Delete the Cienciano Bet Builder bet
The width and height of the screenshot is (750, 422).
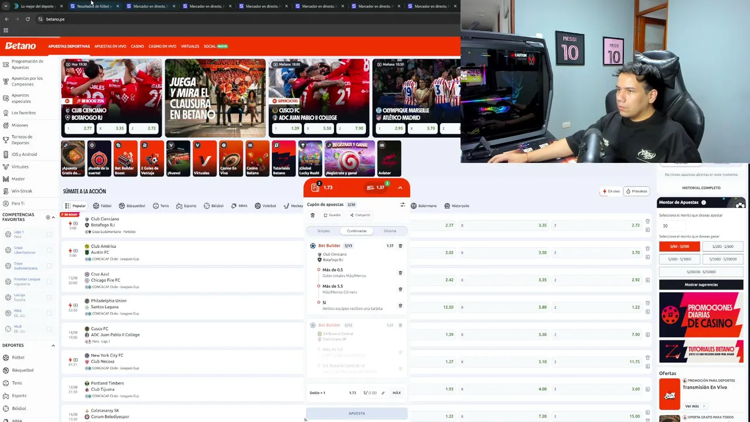(x=400, y=246)
